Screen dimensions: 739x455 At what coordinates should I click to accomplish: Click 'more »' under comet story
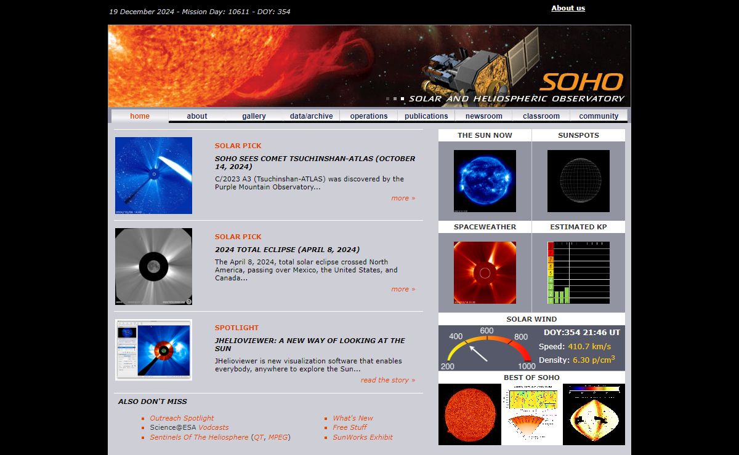click(x=403, y=198)
